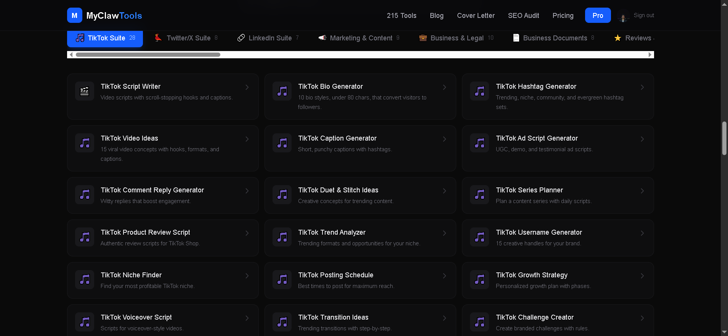
Task: Open TikTok Hashtag Generator via its chevron
Action: (642, 87)
